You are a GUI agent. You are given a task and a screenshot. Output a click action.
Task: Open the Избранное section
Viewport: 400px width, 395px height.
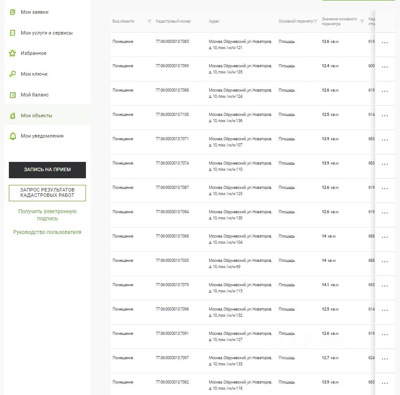[x=33, y=53]
